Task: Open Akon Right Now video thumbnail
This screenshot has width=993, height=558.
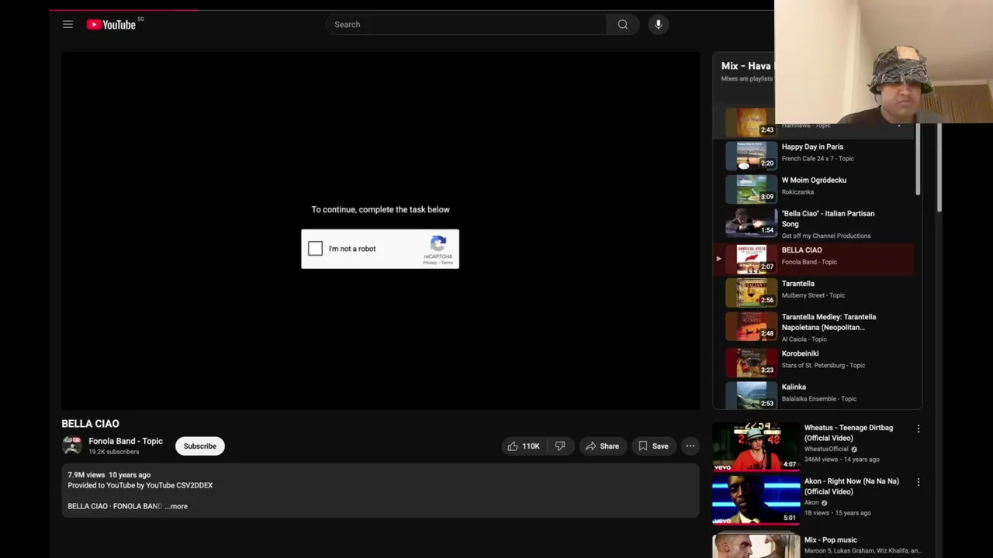Action: pyautogui.click(x=756, y=500)
